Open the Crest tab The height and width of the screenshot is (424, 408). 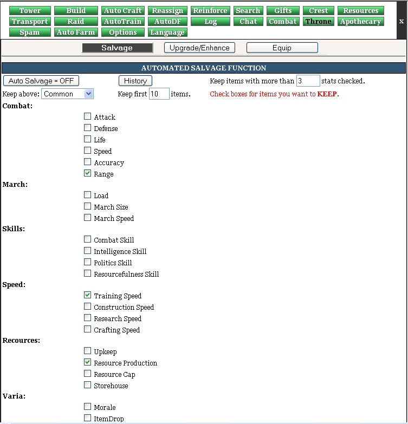(x=319, y=10)
